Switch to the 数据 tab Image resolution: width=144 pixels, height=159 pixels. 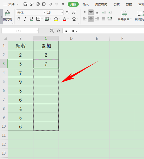pyautogui.click(x=129, y=4)
